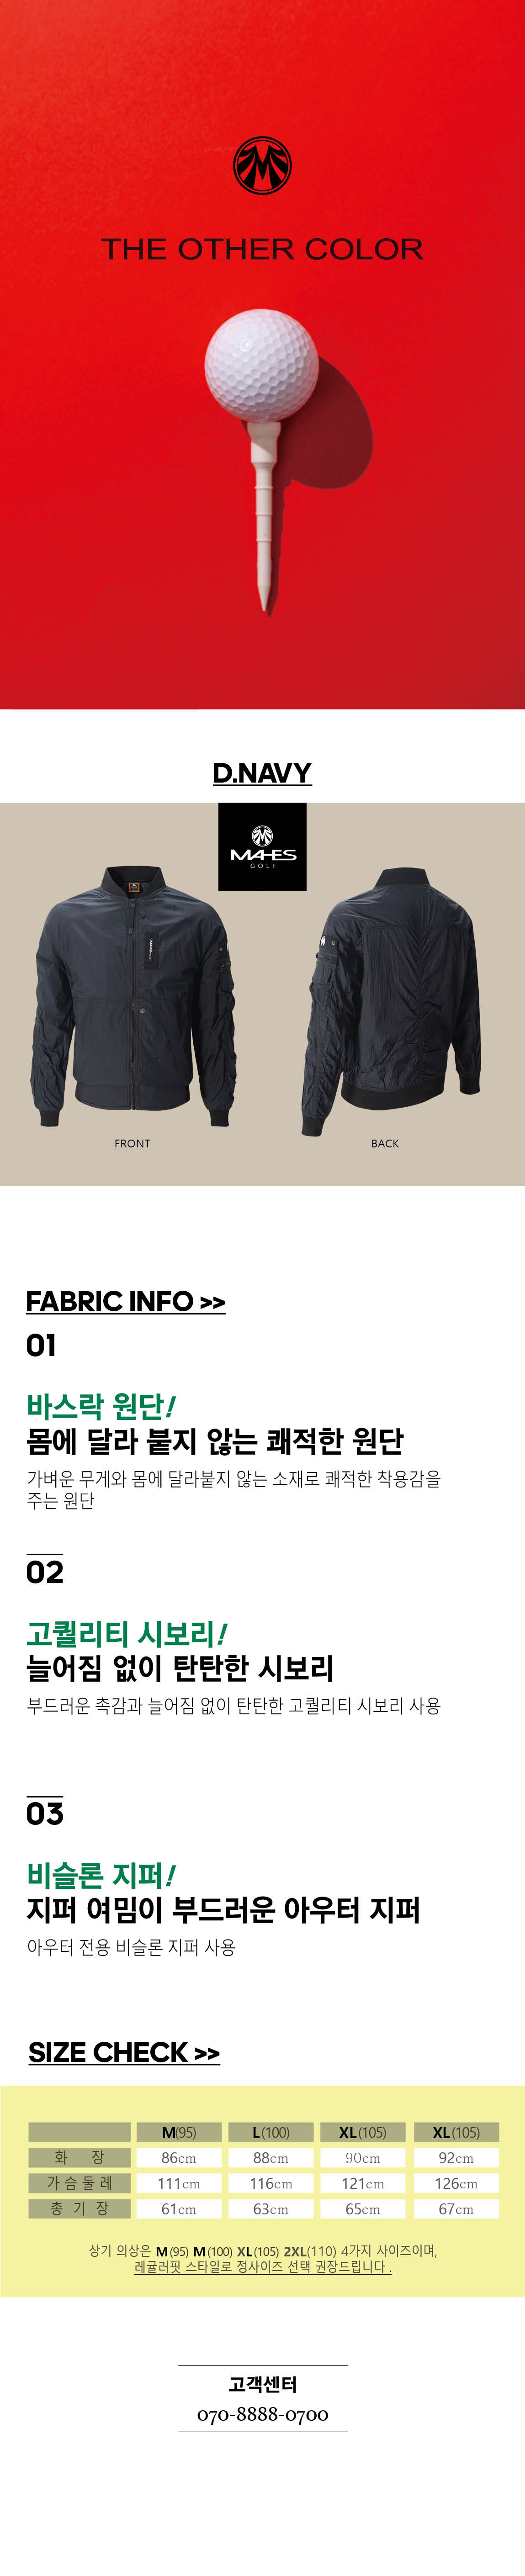Click the round M logo emblem at top

point(262,165)
